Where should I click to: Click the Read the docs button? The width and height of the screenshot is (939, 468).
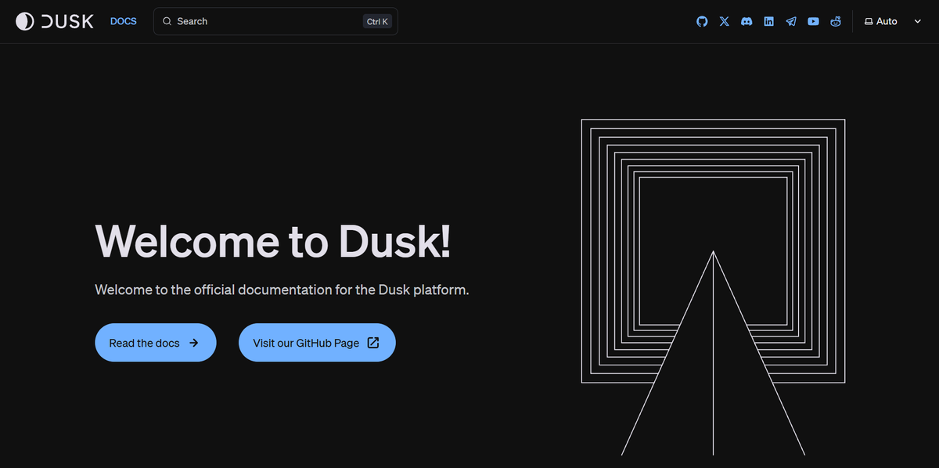(x=155, y=343)
